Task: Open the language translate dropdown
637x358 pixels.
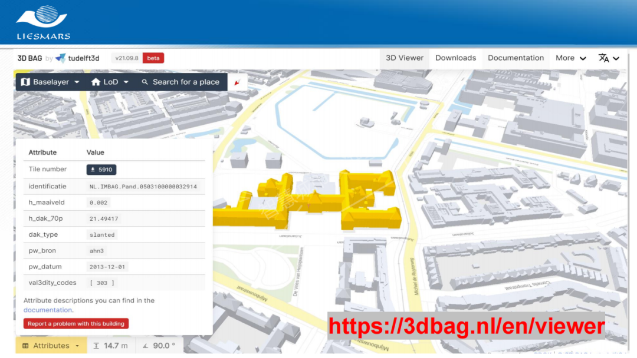Action: point(609,58)
